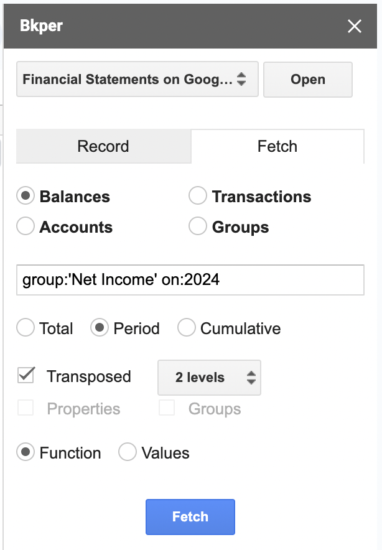Viewport: 382px width, 550px height.
Task: Enable Cumulative balance mode
Action: [x=187, y=328]
